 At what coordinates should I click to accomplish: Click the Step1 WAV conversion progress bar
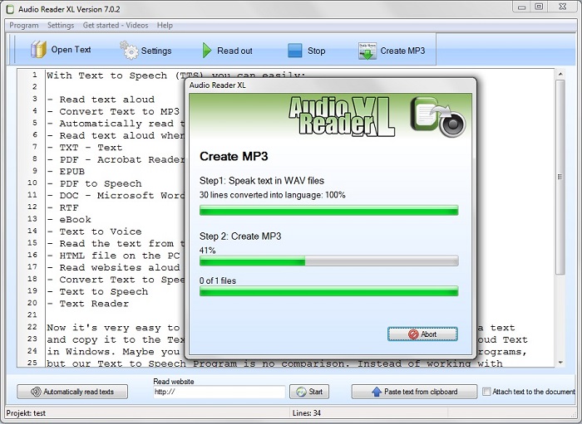pyautogui.click(x=329, y=210)
